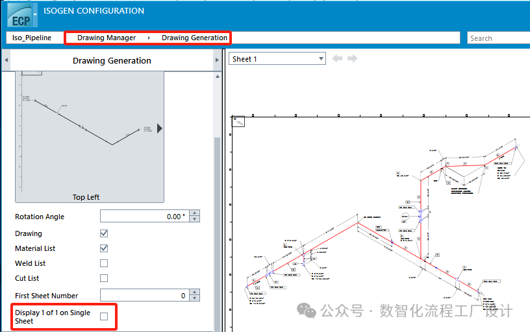Click the left panel vertical scrollbar thumb
Image resolution: width=530 pixels, height=332 pixels.
tap(218, 235)
